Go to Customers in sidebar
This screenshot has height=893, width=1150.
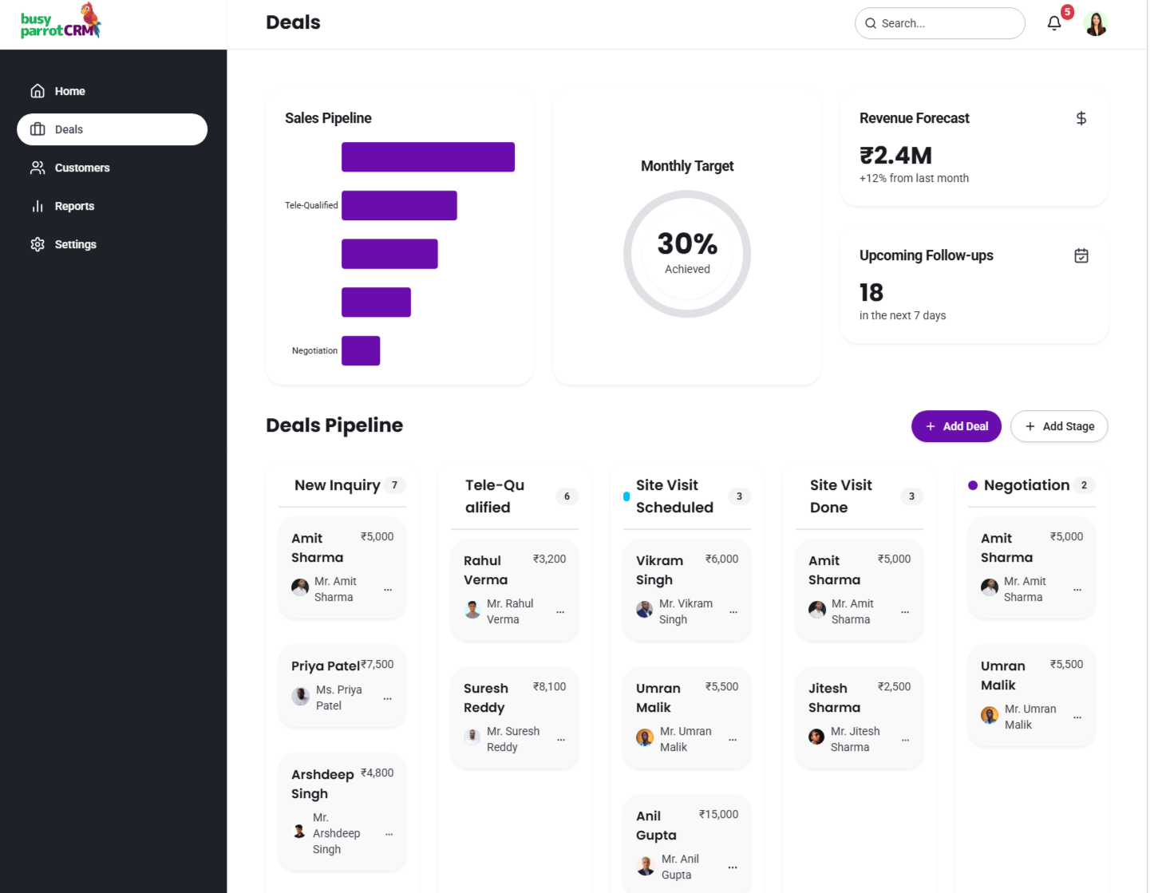tap(81, 168)
